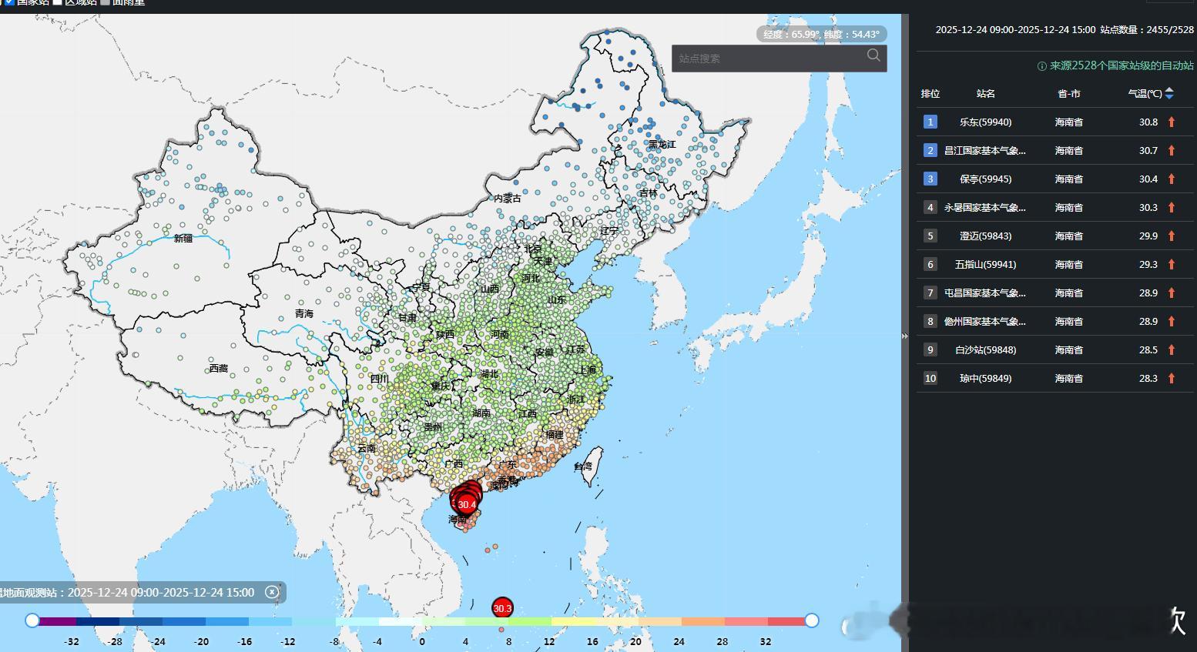Select the 省-市 column header
Viewport: 1197px width, 652px height.
click(x=1069, y=93)
